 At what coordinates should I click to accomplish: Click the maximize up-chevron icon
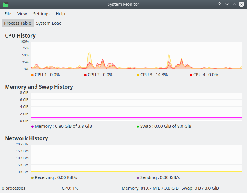coord(234,4)
